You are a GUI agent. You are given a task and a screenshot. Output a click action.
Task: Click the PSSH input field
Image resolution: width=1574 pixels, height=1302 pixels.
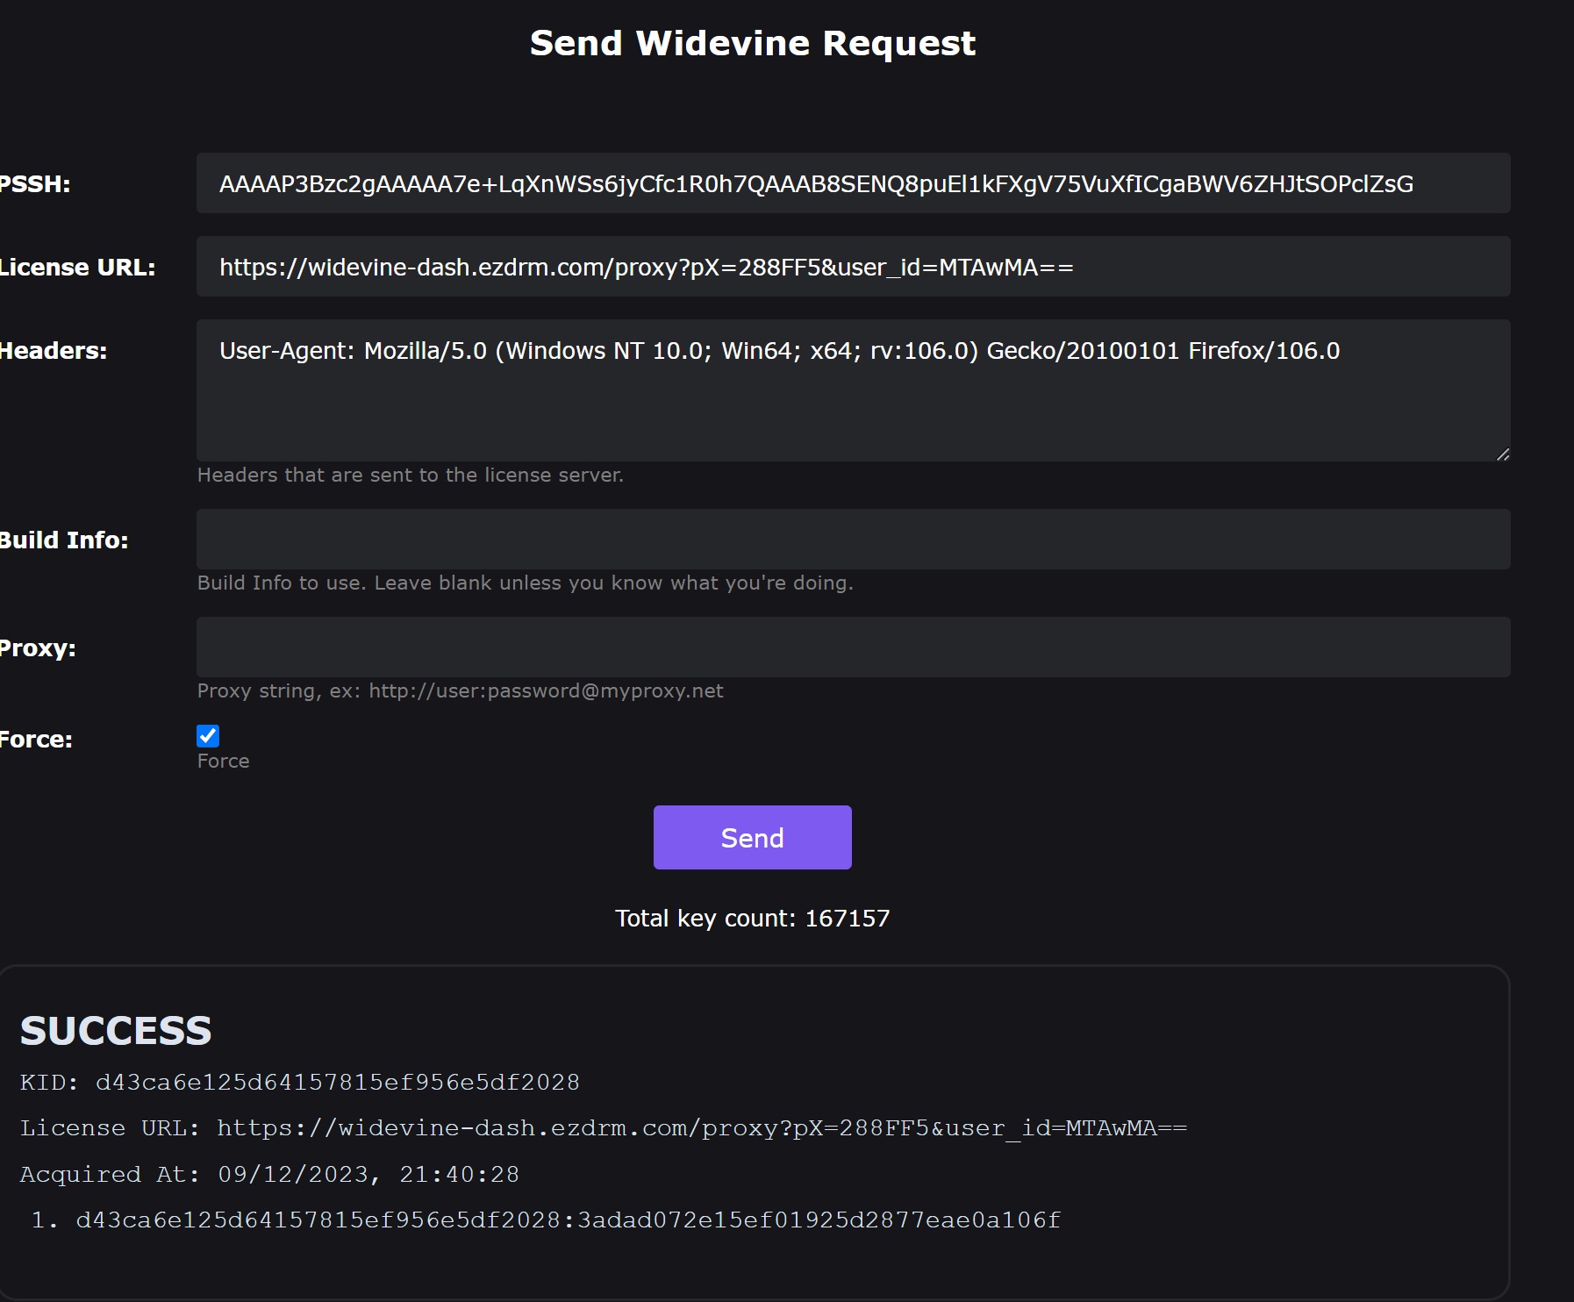pyautogui.click(x=853, y=183)
